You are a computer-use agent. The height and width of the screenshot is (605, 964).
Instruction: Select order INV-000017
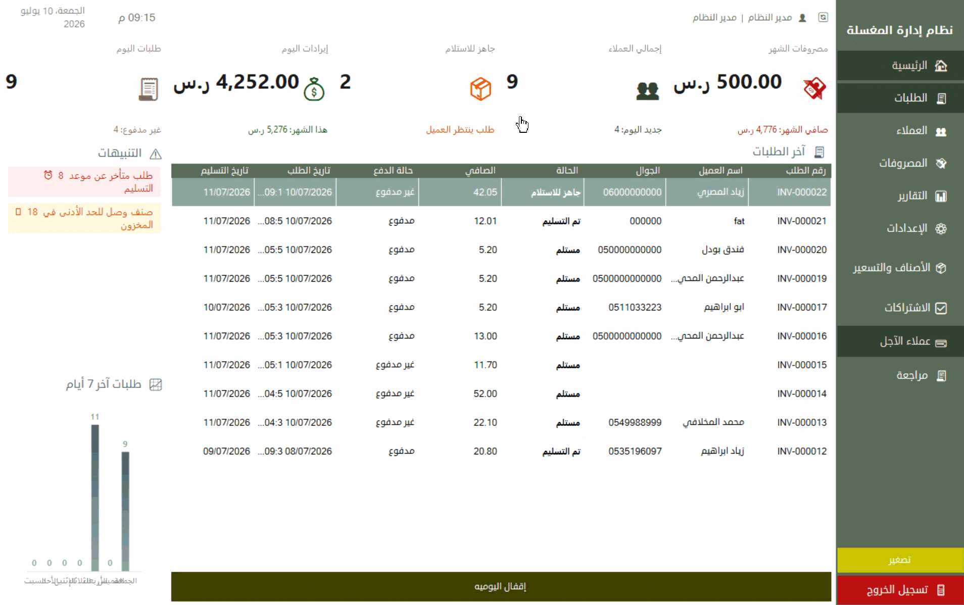pos(501,307)
